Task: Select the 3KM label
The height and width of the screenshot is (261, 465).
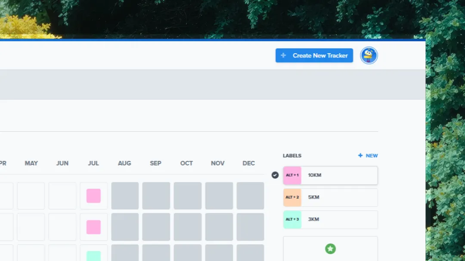Action: (330, 219)
